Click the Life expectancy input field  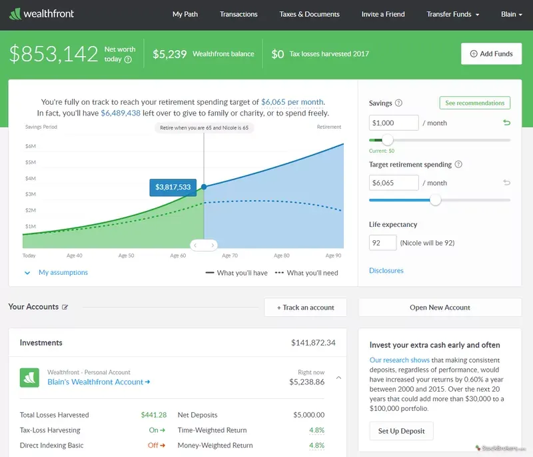382,243
